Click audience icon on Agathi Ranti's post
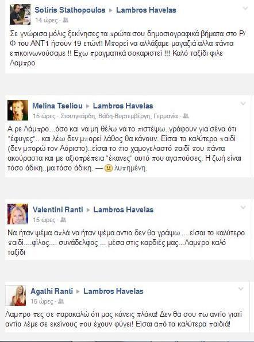Viewport: 254px width, 342px height. point(61,301)
